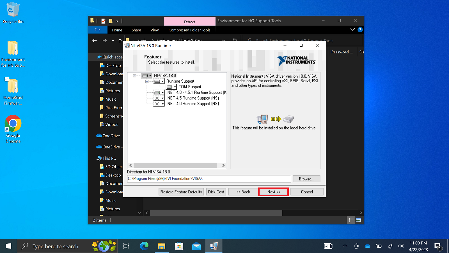Open the View ribbon tab in Explorer

(x=155, y=30)
